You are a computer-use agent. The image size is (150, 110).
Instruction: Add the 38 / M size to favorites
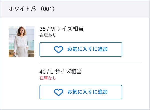click(81, 49)
